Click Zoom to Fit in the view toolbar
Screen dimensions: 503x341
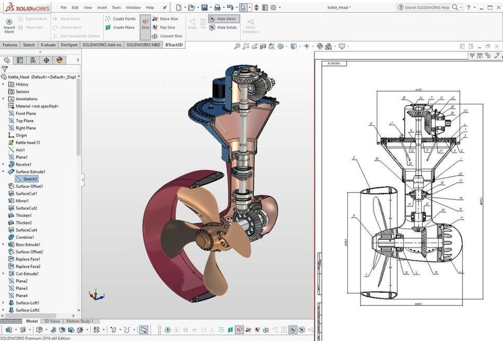(x=237, y=46)
